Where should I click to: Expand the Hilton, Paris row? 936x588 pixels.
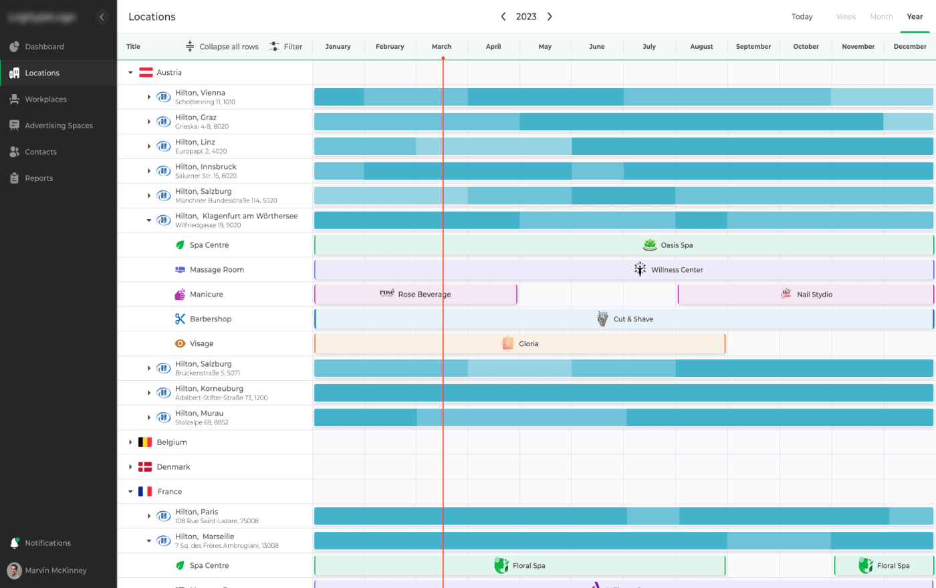[148, 515]
